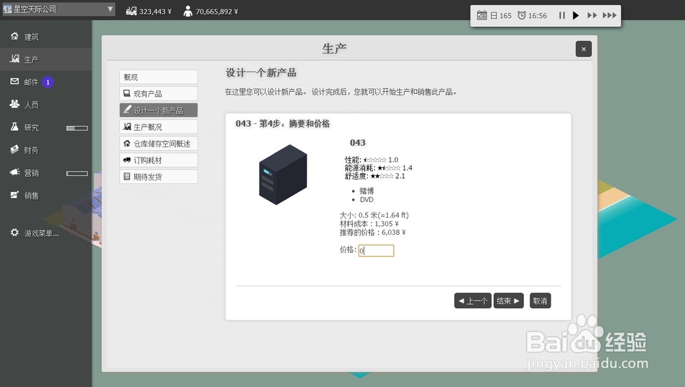Click the 推荐的价格 6,038 ¥ text
The height and width of the screenshot is (387, 685).
point(373,232)
